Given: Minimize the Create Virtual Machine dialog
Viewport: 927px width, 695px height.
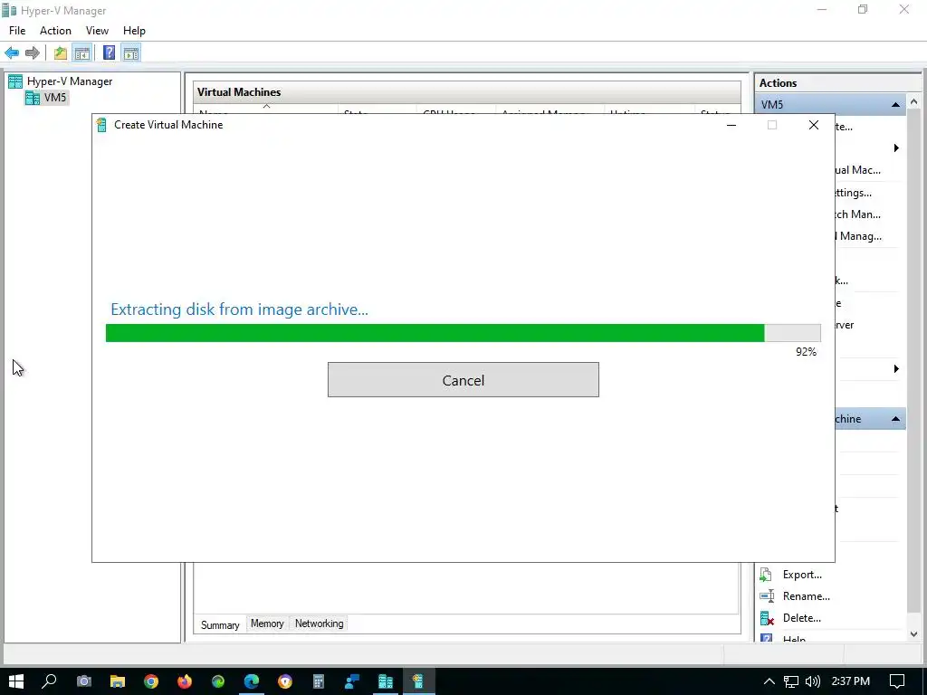Looking at the screenshot, I should pyautogui.click(x=731, y=125).
